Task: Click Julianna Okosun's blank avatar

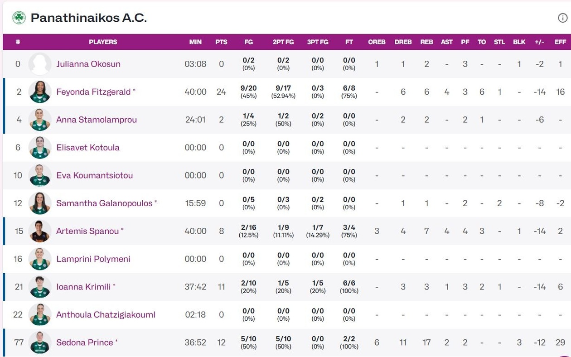Action: tap(40, 64)
